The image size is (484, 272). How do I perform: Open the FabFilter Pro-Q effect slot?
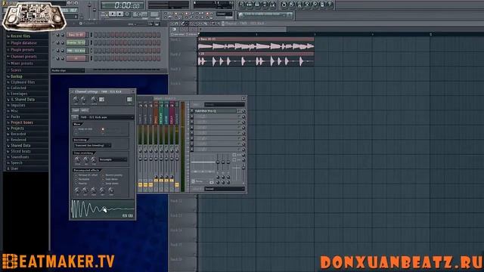click(x=215, y=111)
